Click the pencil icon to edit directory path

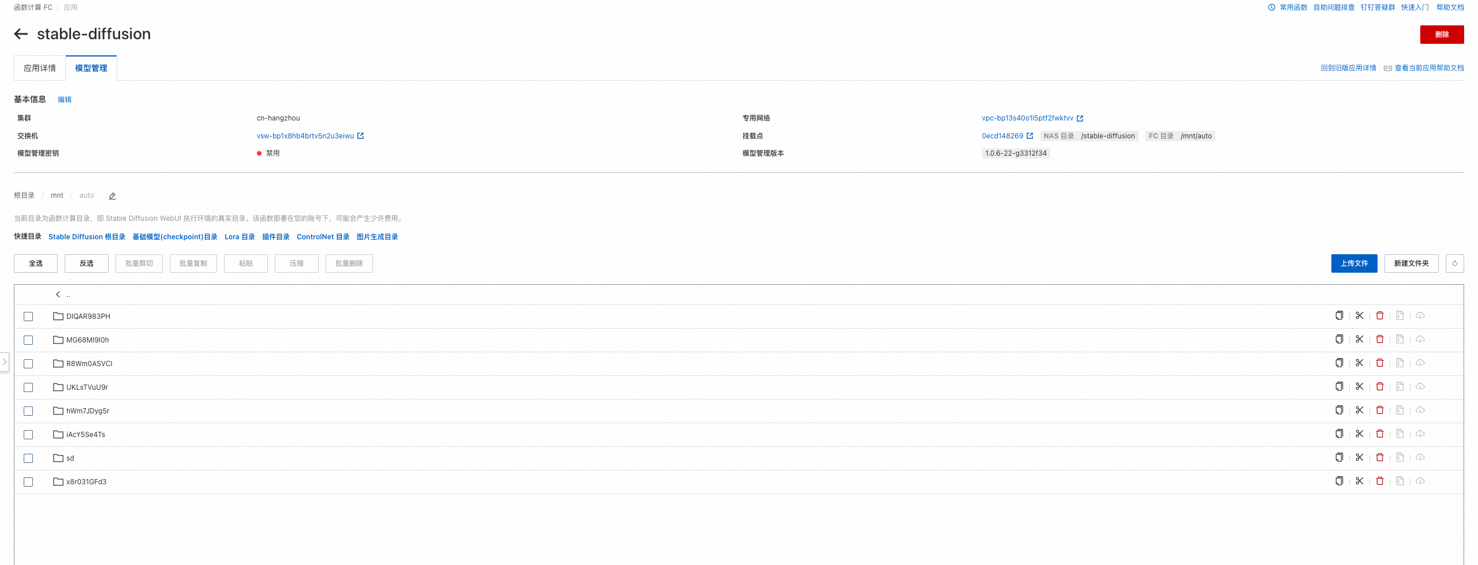[113, 196]
